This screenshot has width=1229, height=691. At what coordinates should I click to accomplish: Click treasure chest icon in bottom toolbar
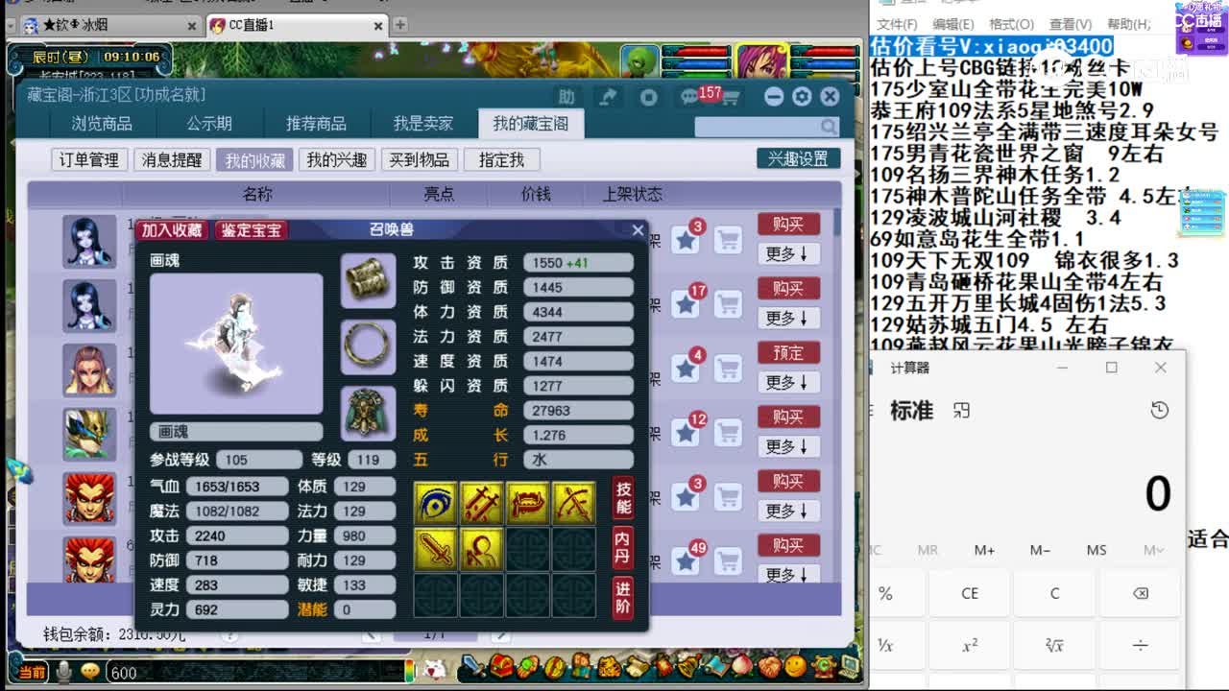502,666
